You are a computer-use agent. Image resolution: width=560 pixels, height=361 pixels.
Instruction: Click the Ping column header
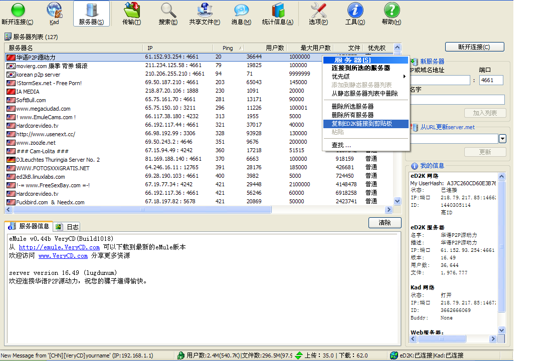click(x=228, y=48)
